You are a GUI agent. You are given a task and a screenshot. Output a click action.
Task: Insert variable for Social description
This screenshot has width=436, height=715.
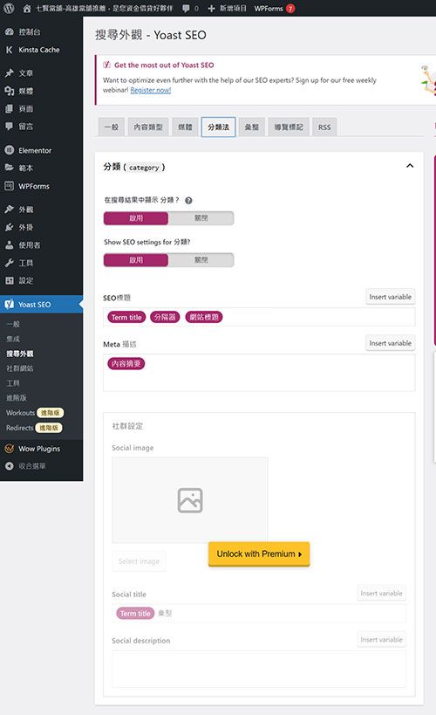click(x=381, y=640)
